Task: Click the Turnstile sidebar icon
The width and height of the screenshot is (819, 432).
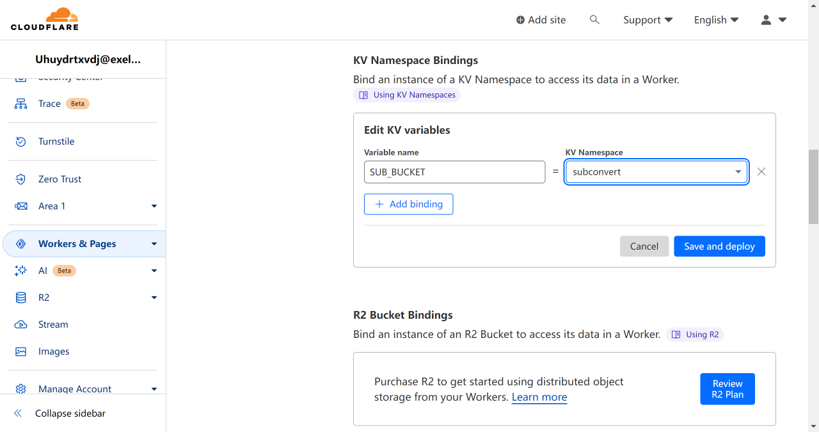Action: (x=21, y=141)
